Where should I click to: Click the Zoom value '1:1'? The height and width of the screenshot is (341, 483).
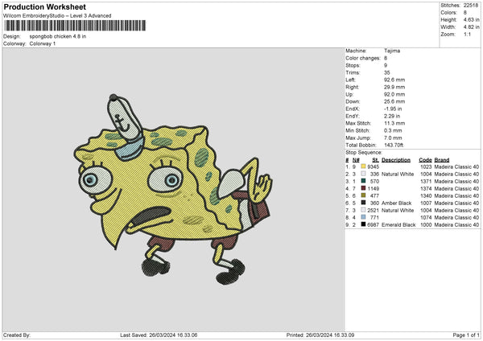(467, 34)
